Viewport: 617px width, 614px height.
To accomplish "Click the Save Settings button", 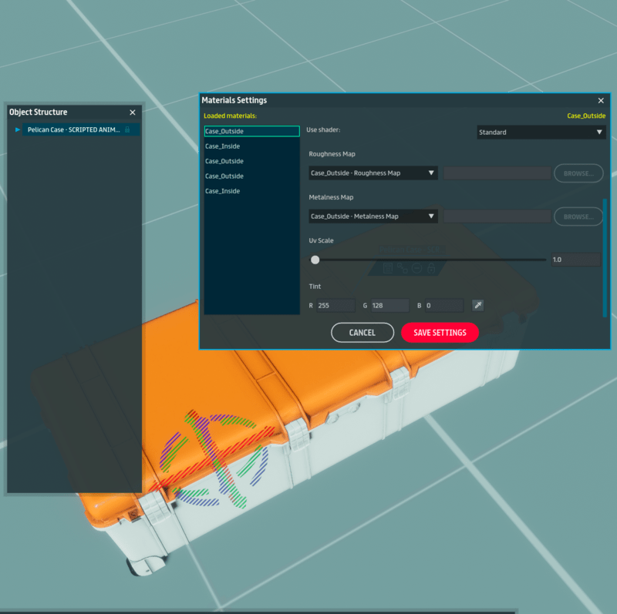I will pyautogui.click(x=440, y=333).
